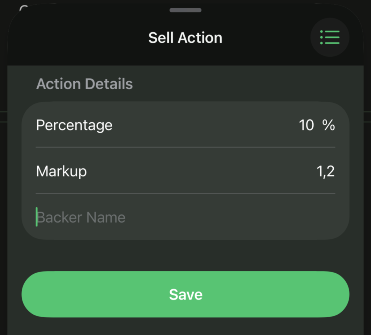The width and height of the screenshot is (371, 335).
Task: Click the green text cursor in Backer Name
Action: (x=37, y=217)
